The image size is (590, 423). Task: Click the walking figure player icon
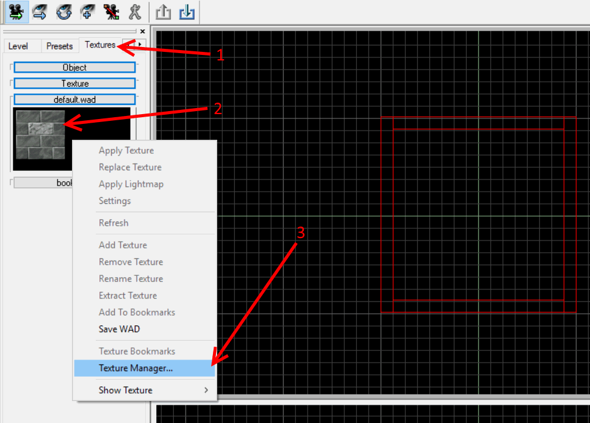[x=135, y=12]
